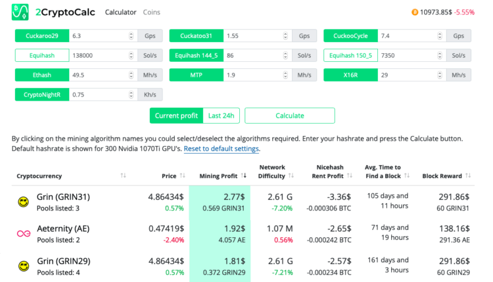Deselect the CryptoNightR algorithm
493x282 pixels.
[x=42, y=95]
